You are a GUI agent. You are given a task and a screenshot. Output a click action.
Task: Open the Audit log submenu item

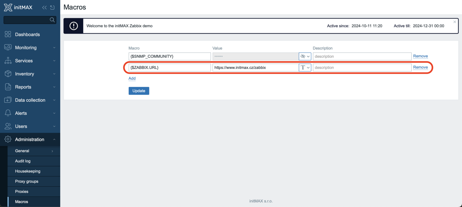pos(23,161)
